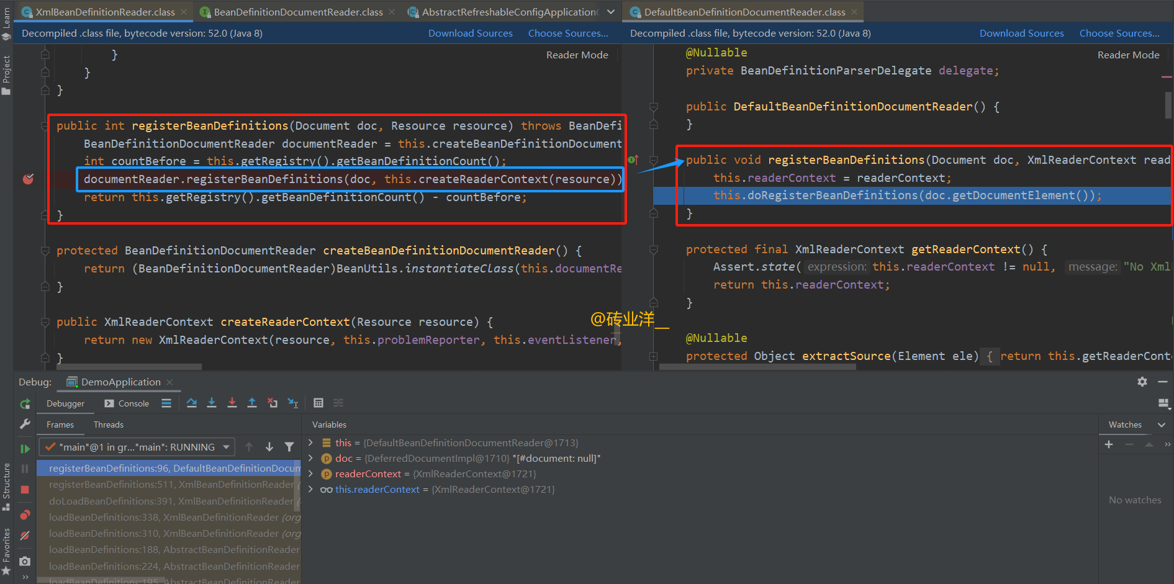This screenshot has height=584, width=1174.
Task: Step Out of current method
Action: pos(252,403)
